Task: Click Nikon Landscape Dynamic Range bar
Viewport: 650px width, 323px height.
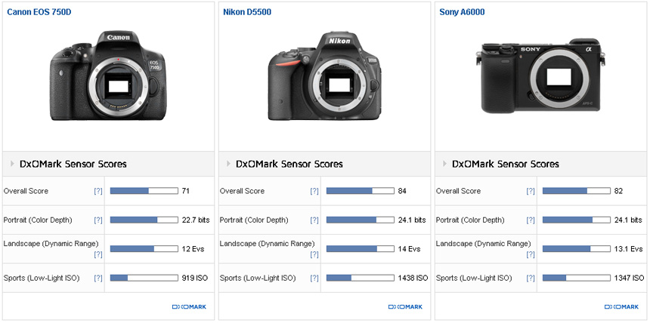Action: 361,249
